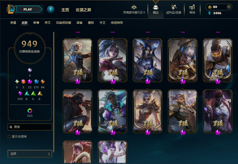This screenshot has height=164, width=238.
Task: Open the 藏品 collection bag icon
Action: pos(156,7)
